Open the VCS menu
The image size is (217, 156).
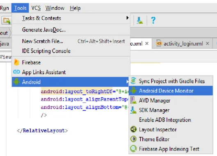point(36,8)
